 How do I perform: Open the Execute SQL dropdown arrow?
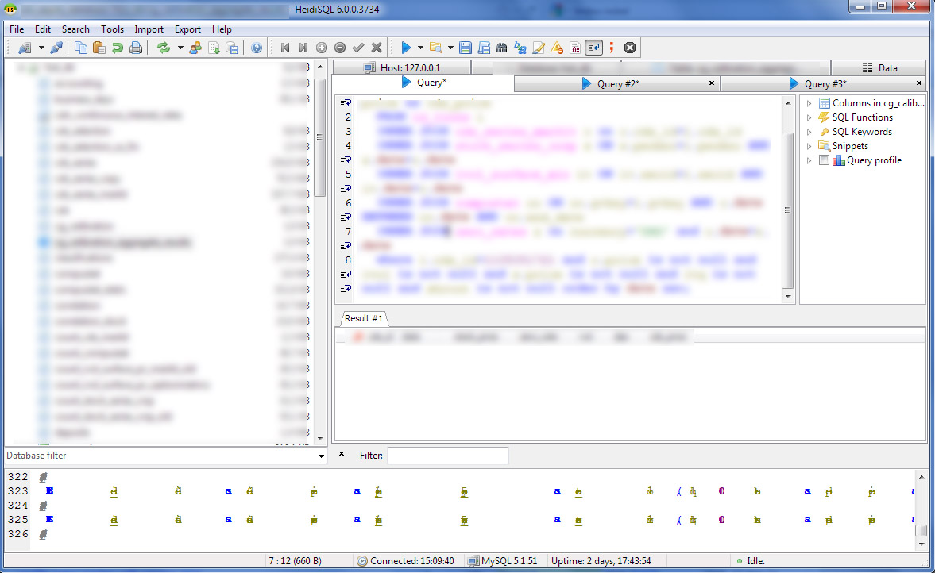click(x=420, y=48)
